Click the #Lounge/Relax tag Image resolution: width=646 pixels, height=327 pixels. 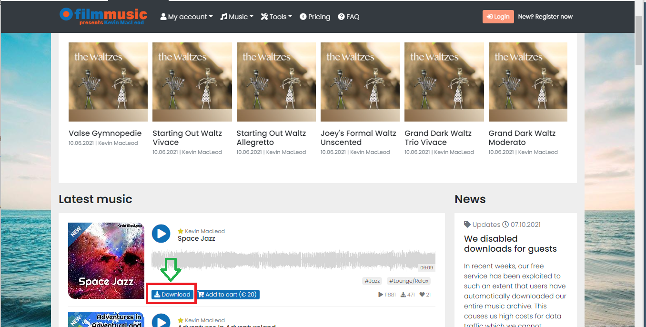pyautogui.click(x=408, y=281)
